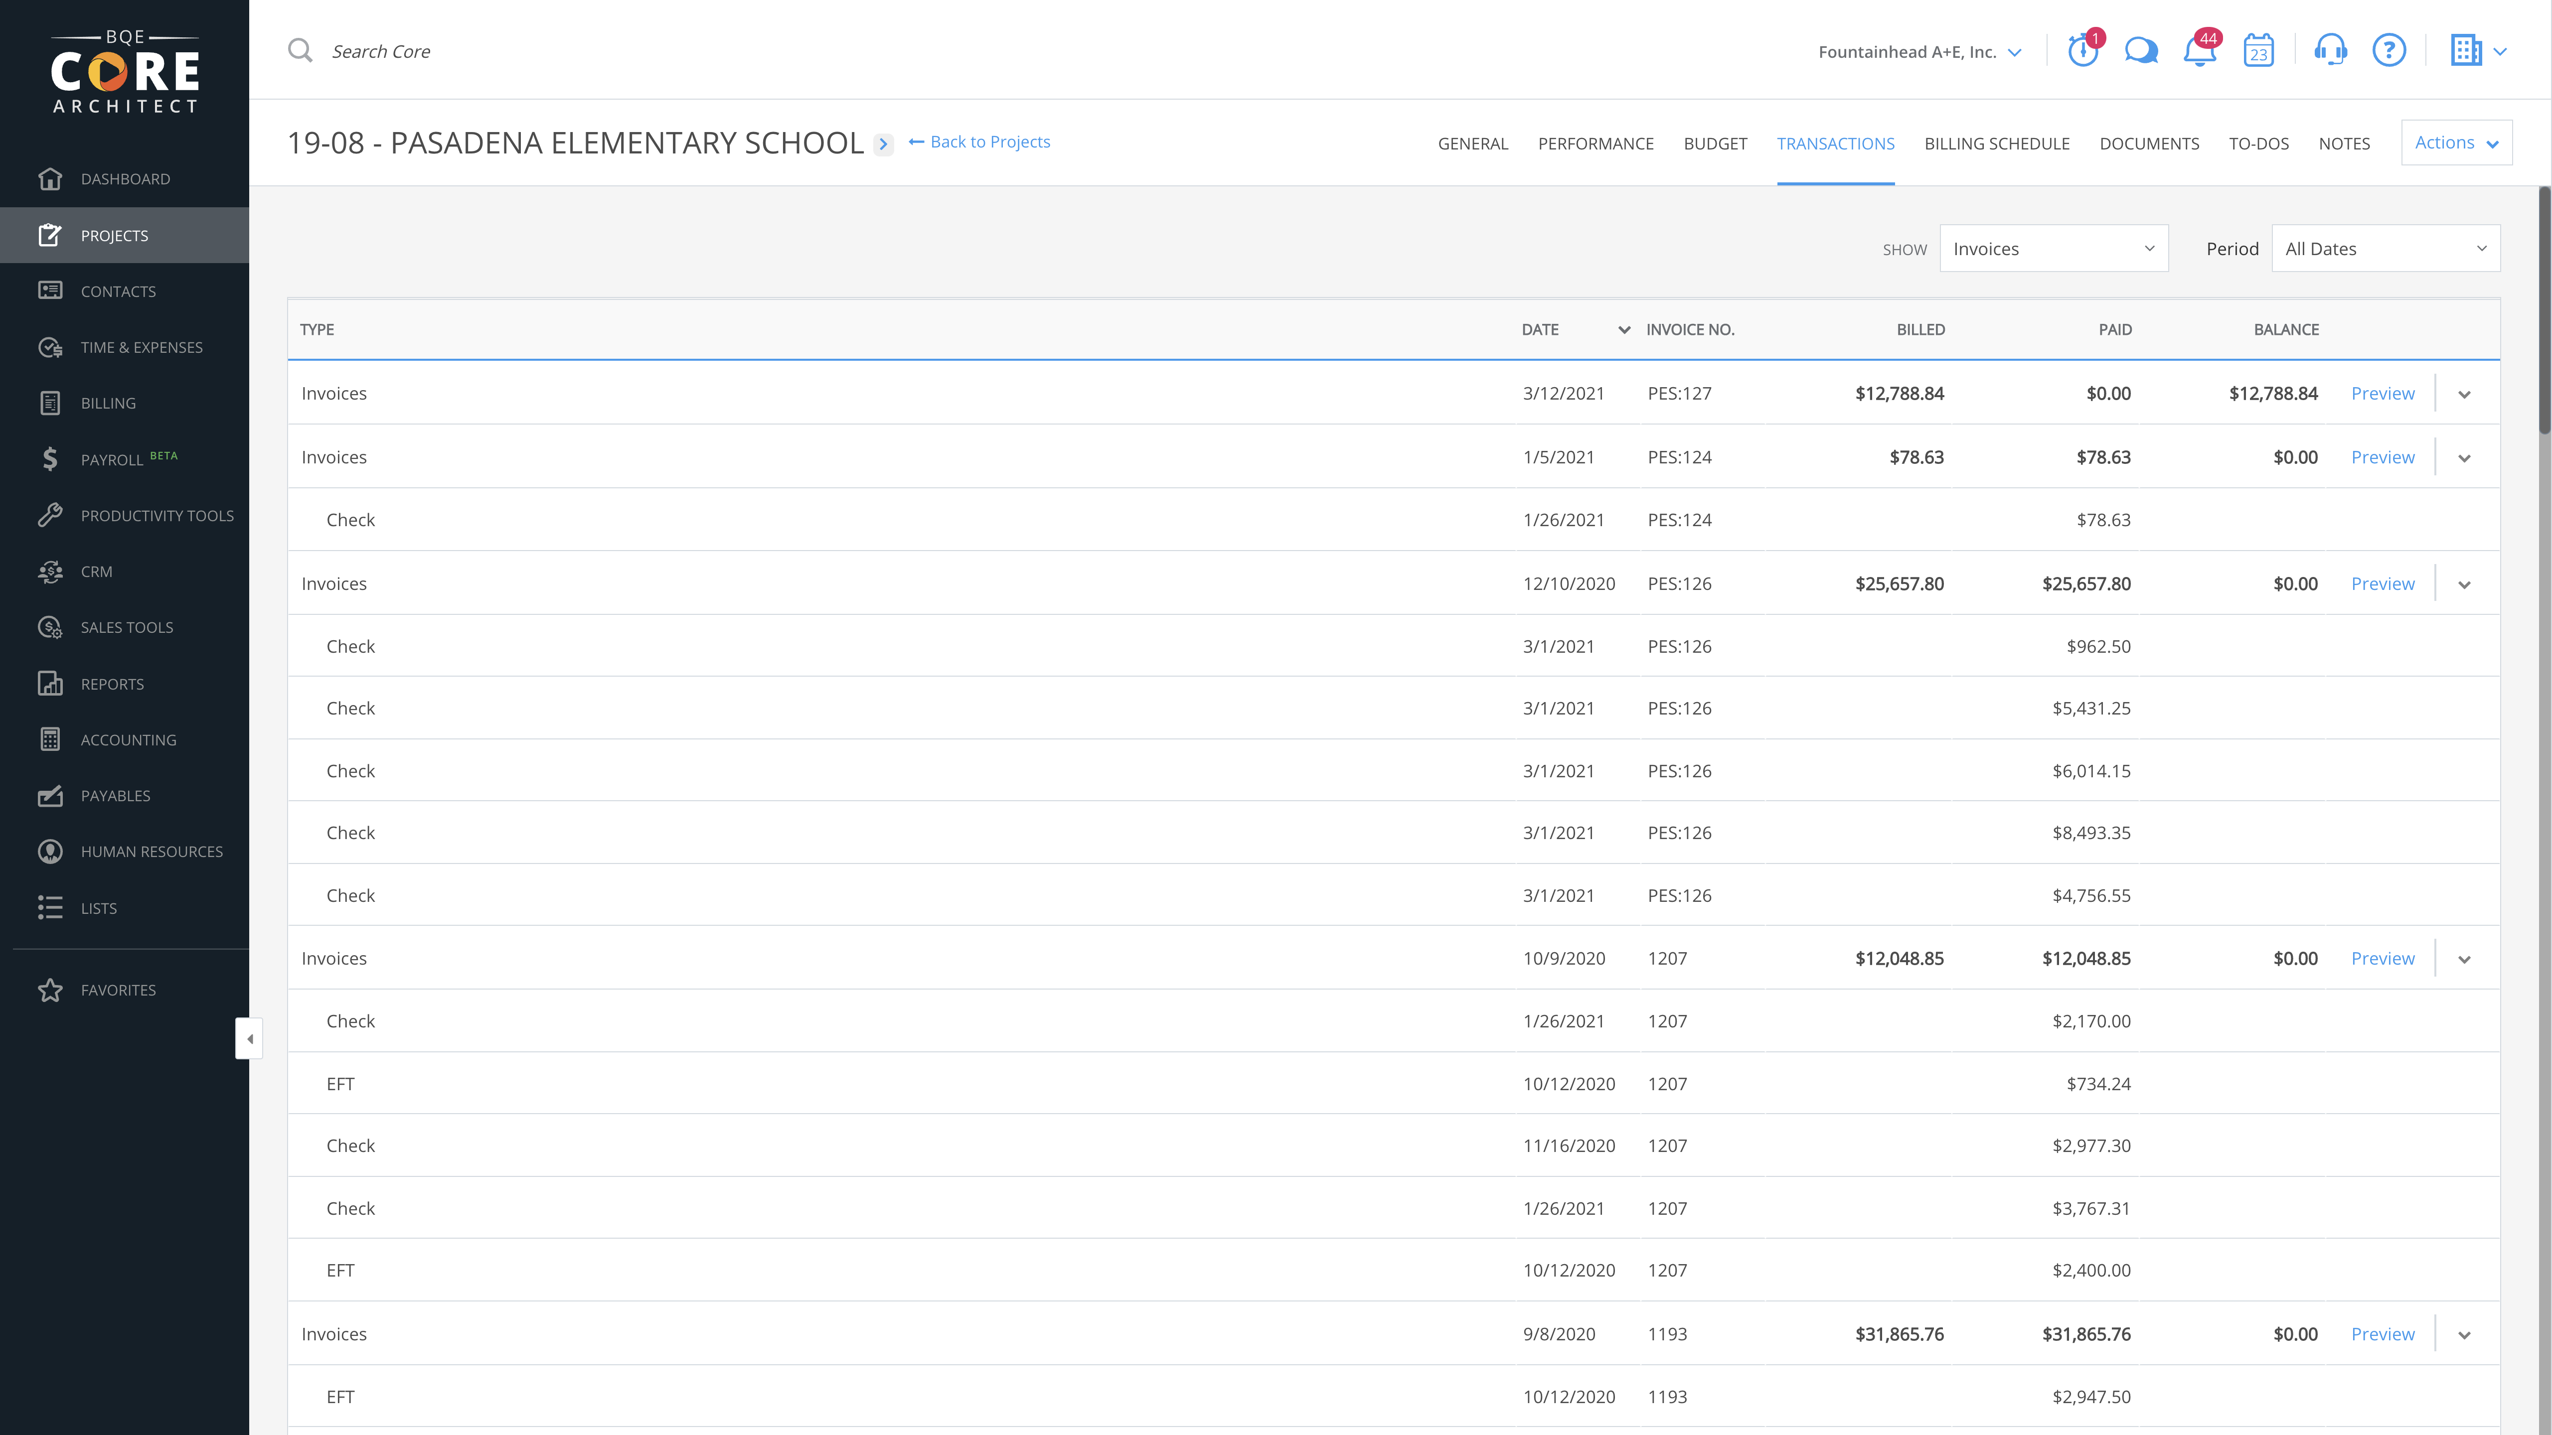Click the Type column header
This screenshot has height=1435, width=2552.
point(317,329)
